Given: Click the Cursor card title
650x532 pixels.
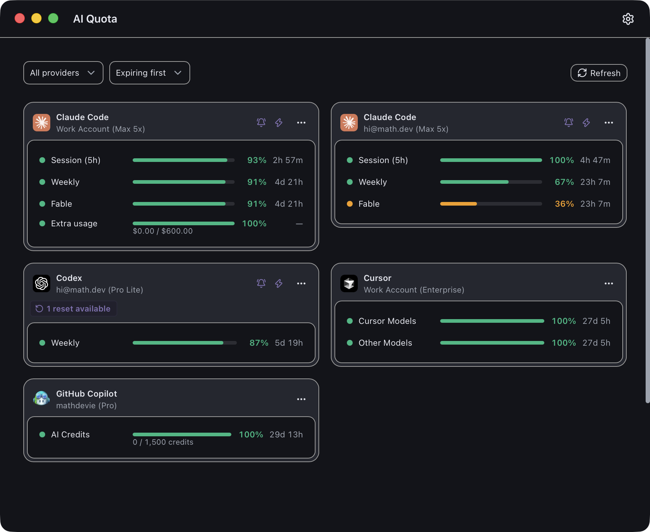Looking at the screenshot, I should coord(377,278).
